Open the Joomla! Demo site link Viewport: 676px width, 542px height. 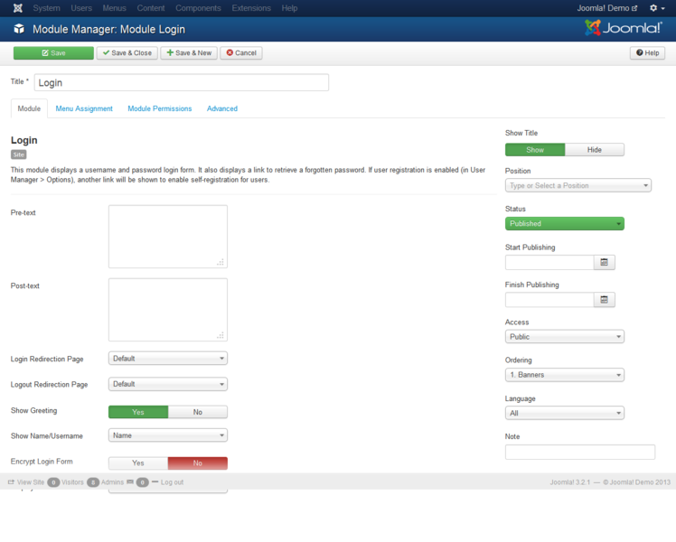tap(607, 8)
